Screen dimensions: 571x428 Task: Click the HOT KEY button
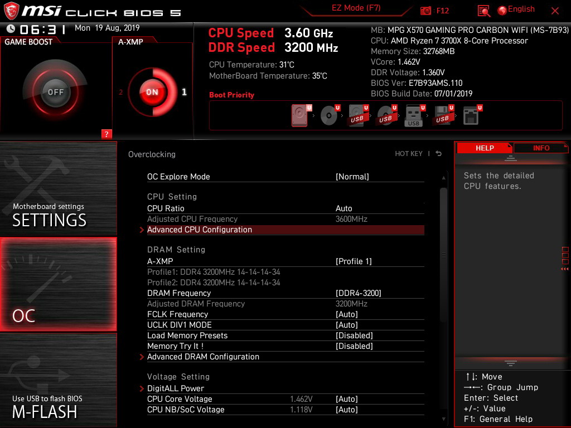409,154
